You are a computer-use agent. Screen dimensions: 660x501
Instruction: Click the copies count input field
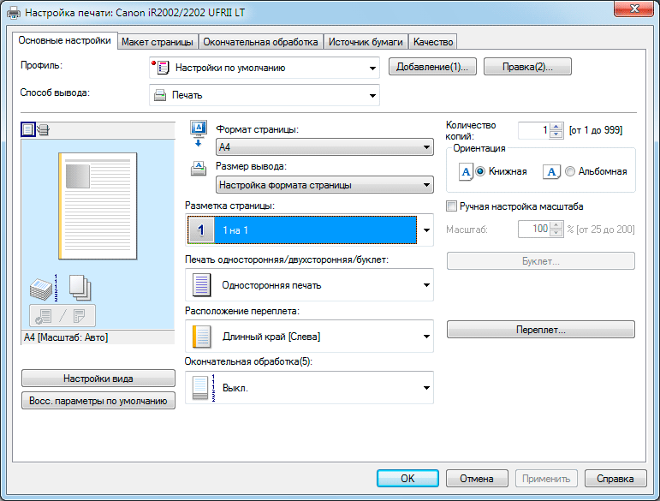pyautogui.click(x=533, y=130)
